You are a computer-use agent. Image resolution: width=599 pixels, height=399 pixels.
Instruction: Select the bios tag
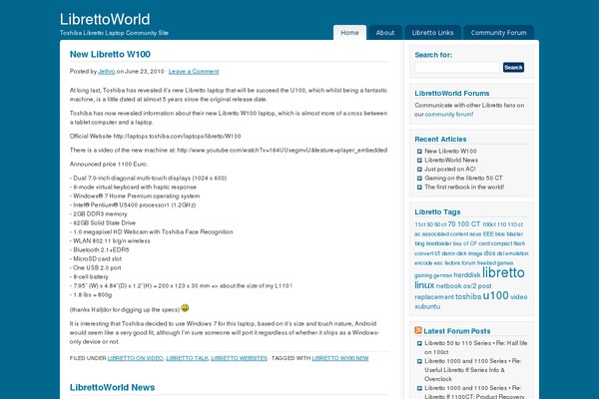[500, 233]
